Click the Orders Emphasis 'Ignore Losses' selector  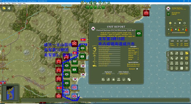click(124, 74)
